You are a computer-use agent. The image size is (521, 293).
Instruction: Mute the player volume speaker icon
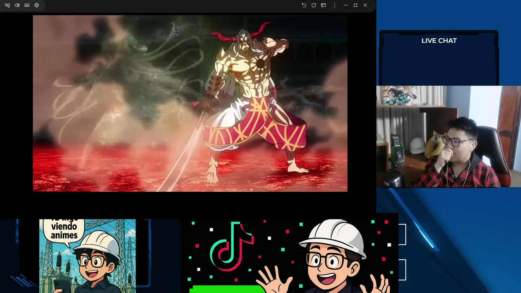(17, 5)
